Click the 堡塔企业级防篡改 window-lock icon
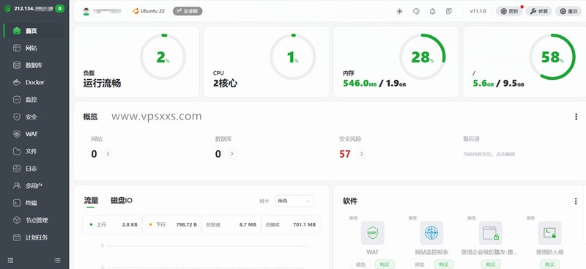Viewport: 586px width, 269px height. click(491, 233)
